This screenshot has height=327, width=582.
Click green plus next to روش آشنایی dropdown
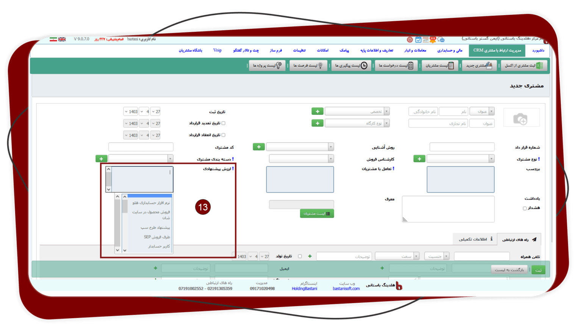pos(259,147)
